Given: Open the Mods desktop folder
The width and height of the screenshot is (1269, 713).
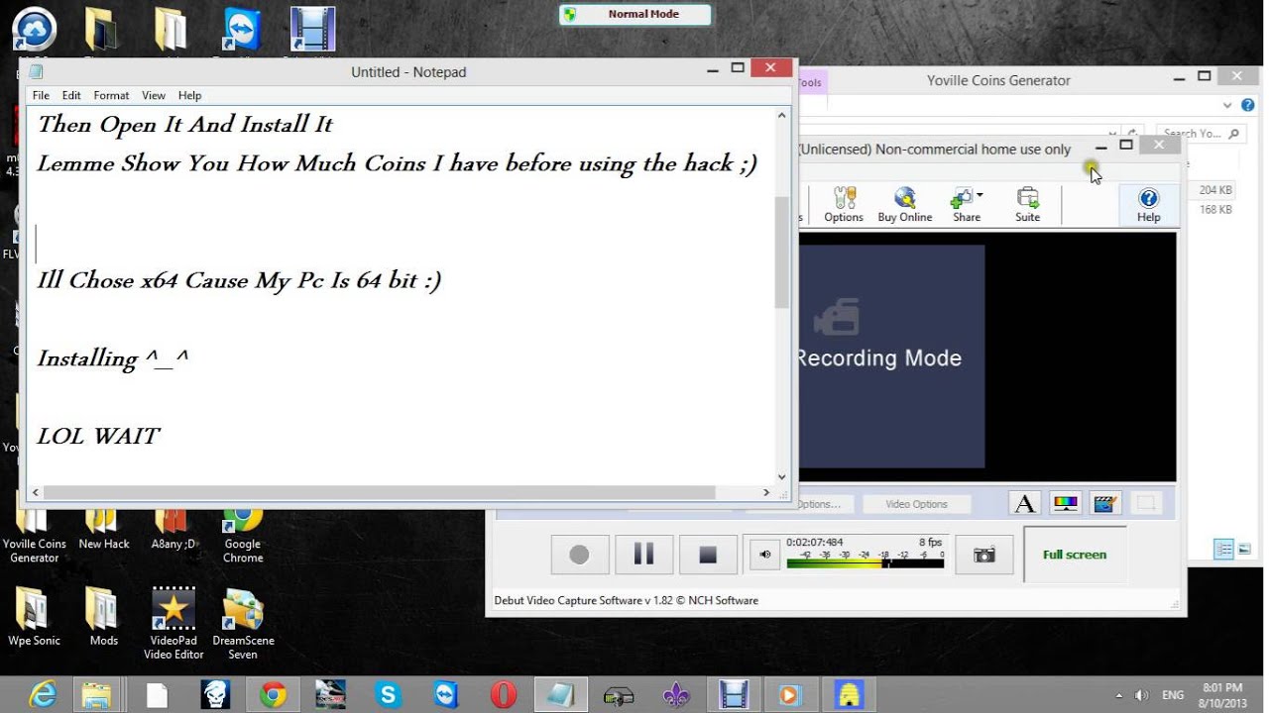Looking at the screenshot, I should pyautogui.click(x=103, y=618).
